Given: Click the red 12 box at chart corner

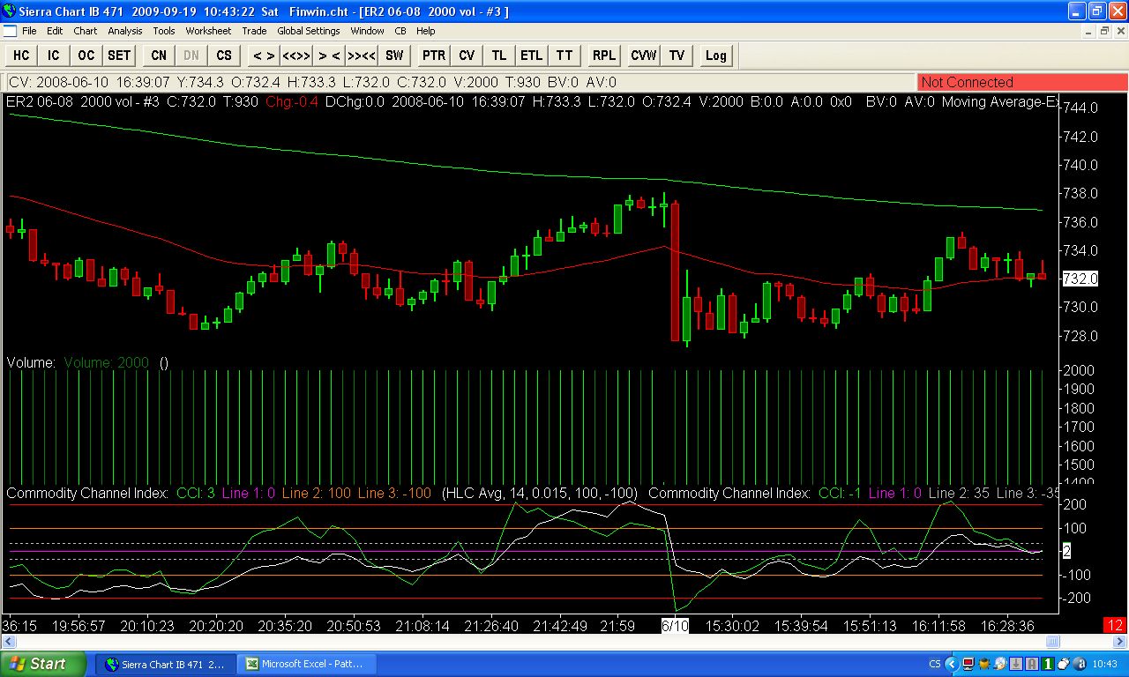Looking at the screenshot, I should 1114,625.
